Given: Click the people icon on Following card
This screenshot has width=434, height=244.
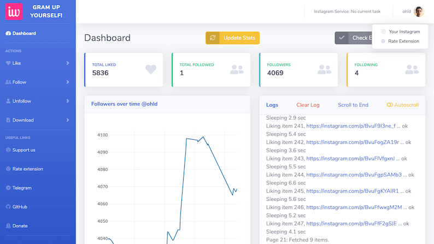Looking at the screenshot, I should 412,69.
